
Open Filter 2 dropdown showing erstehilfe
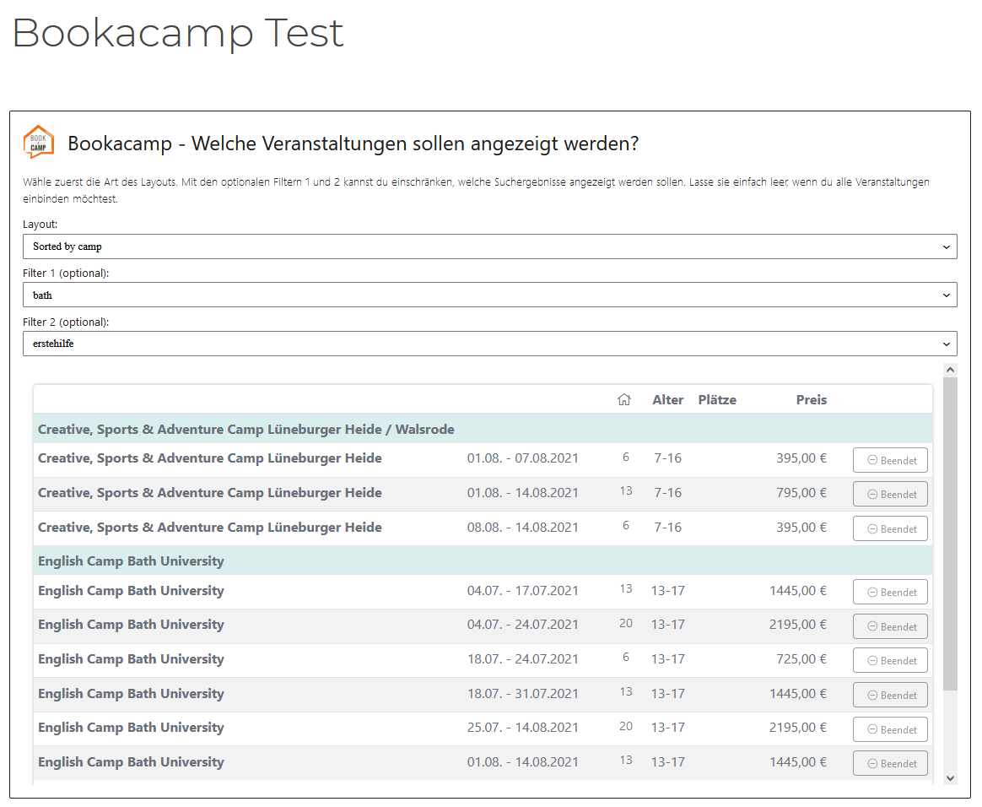490,344
